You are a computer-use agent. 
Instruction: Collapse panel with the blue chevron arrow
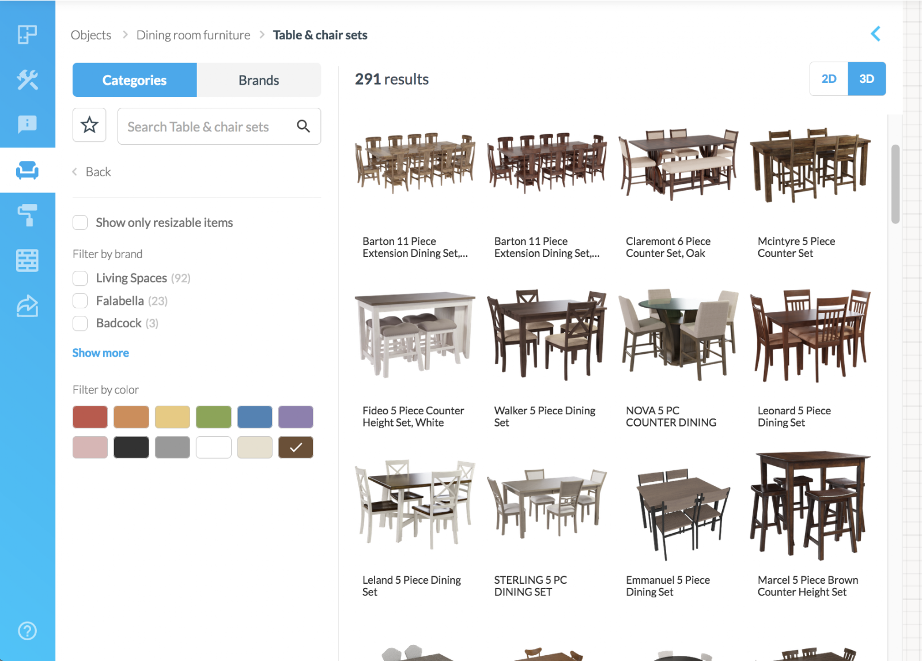click(875, 34)
